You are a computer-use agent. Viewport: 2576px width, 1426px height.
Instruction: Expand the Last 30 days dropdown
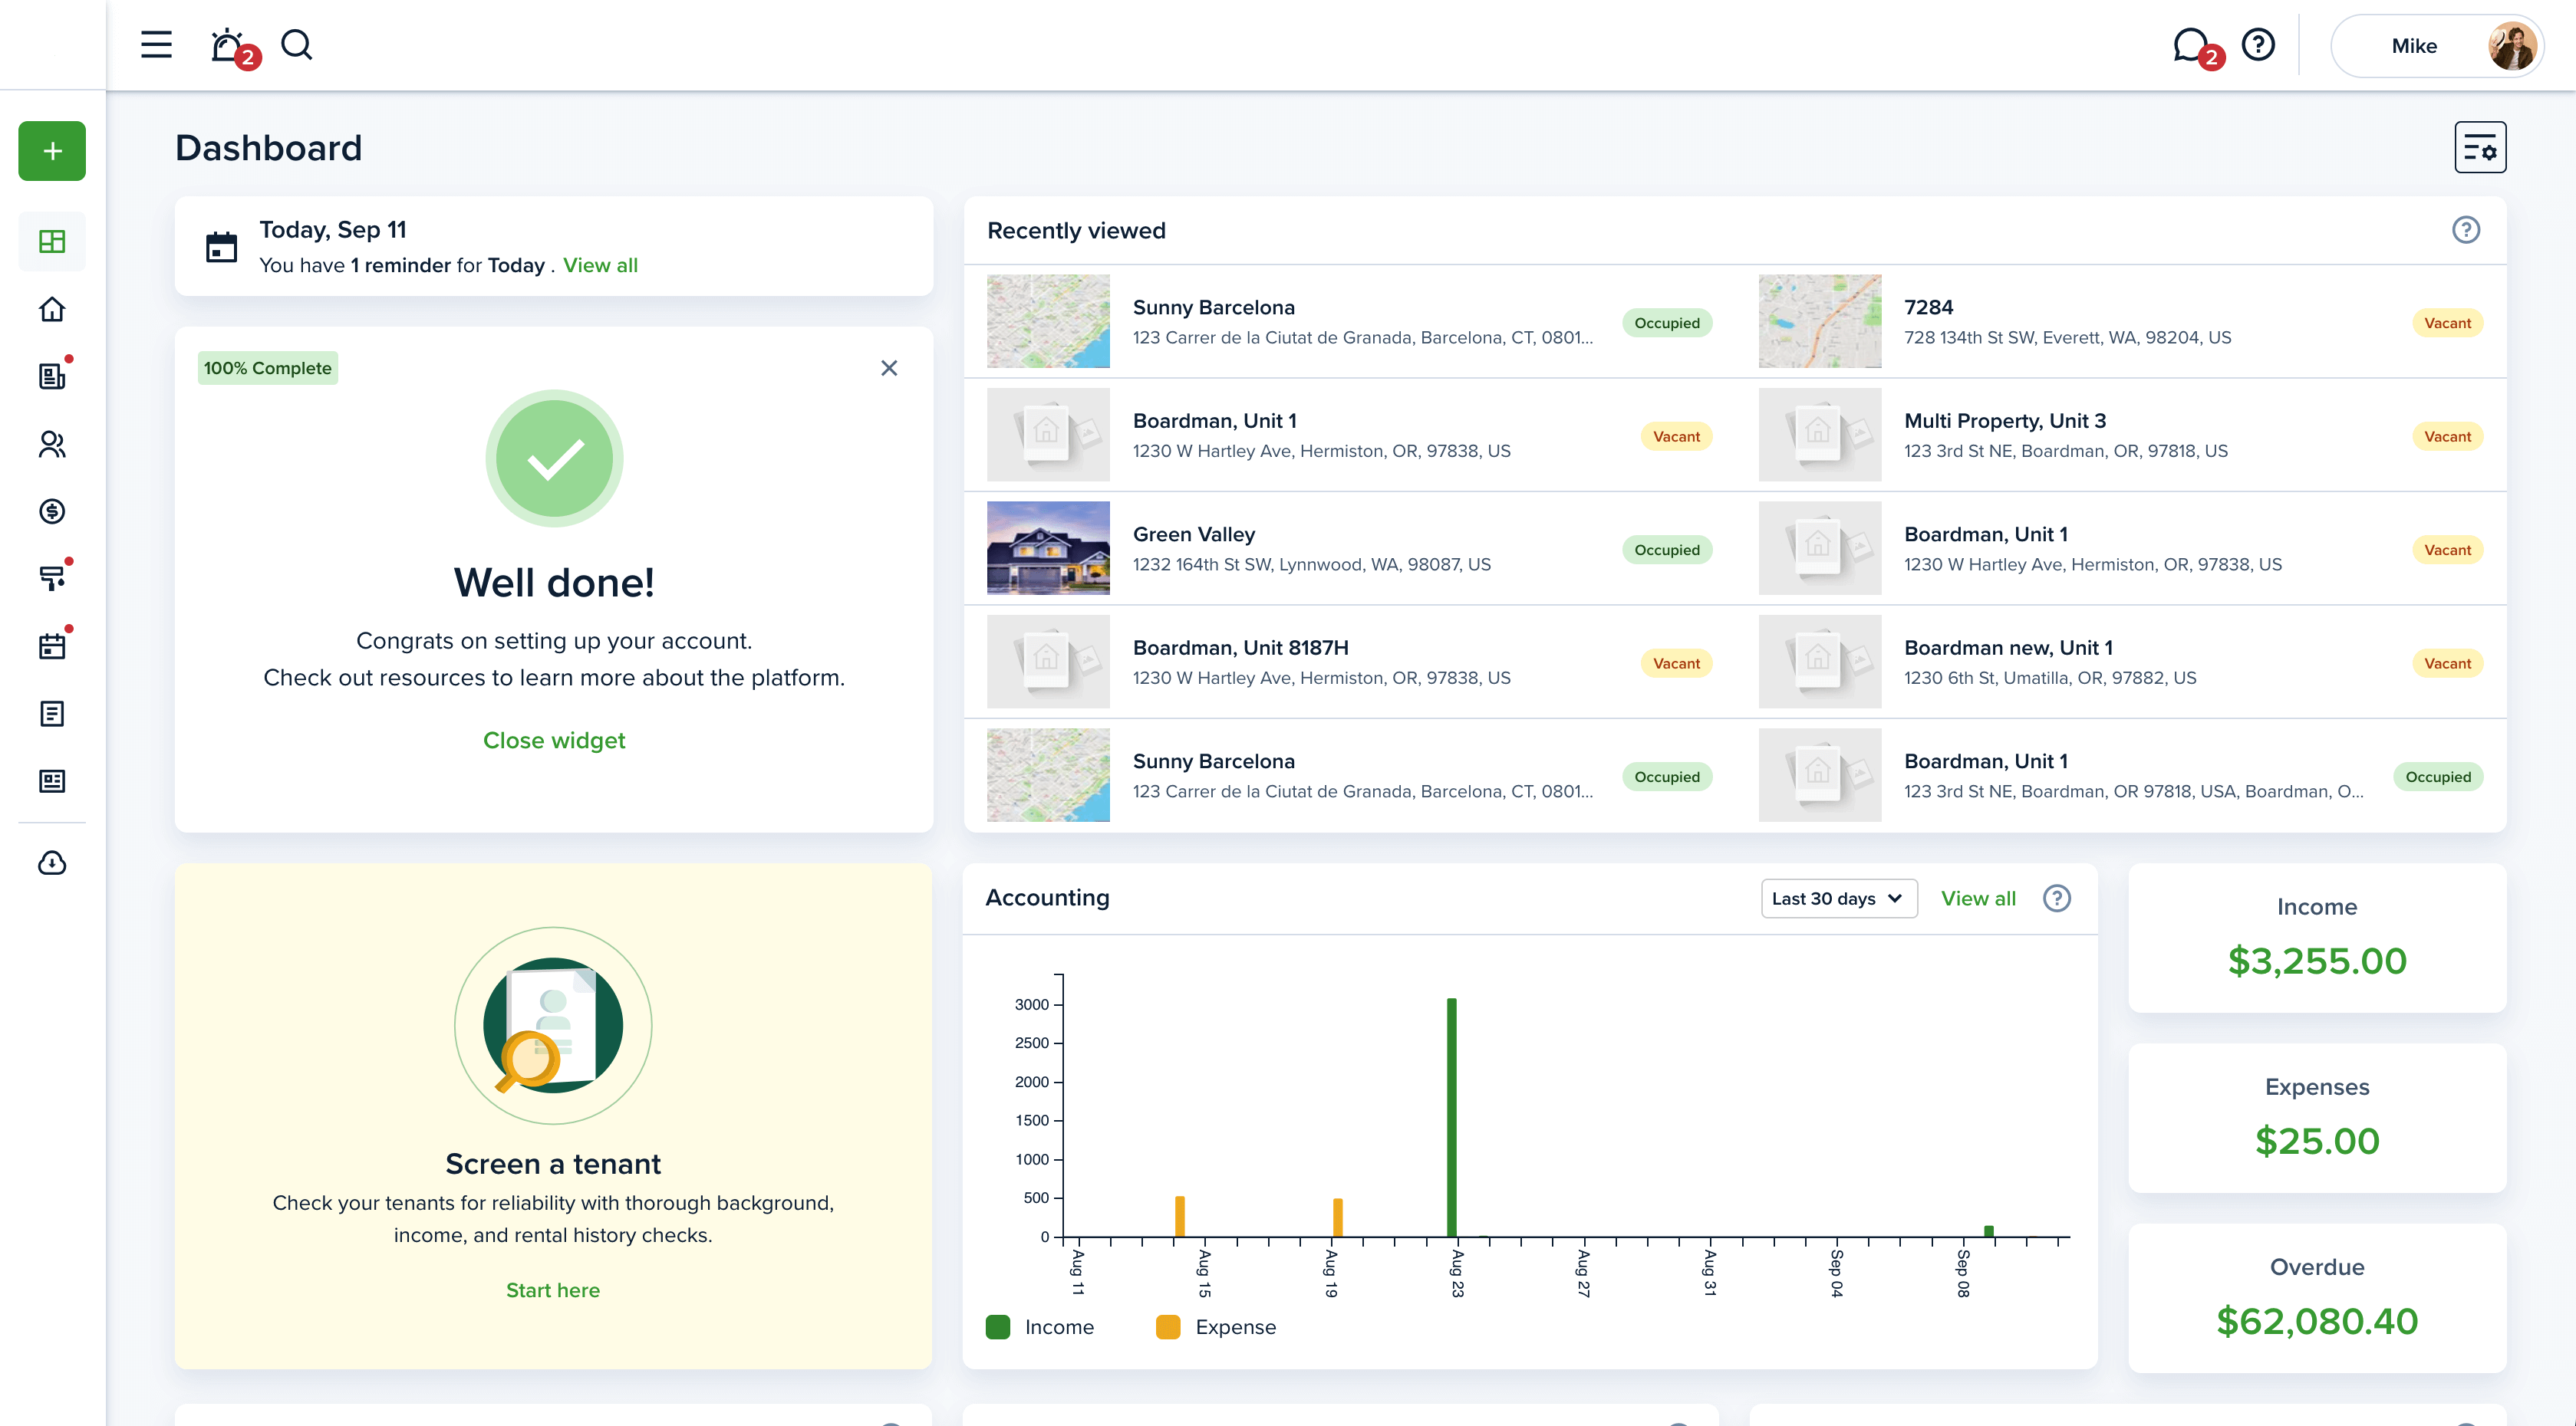(1838, 899)
